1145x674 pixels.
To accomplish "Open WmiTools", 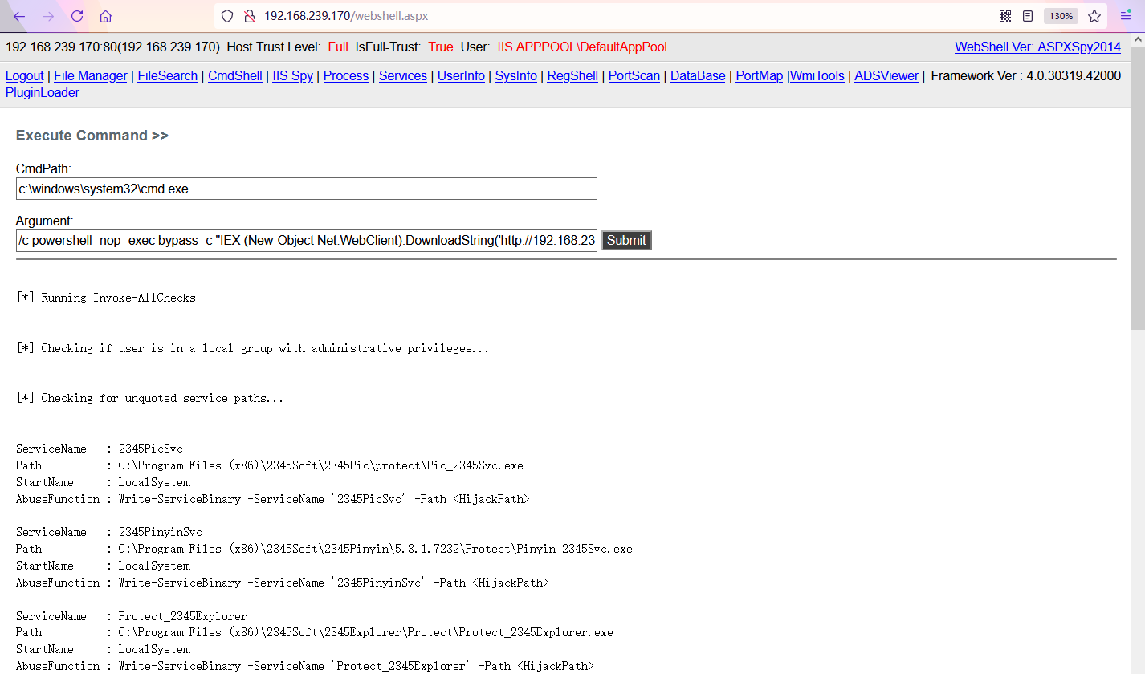I will tap(817, 76).
